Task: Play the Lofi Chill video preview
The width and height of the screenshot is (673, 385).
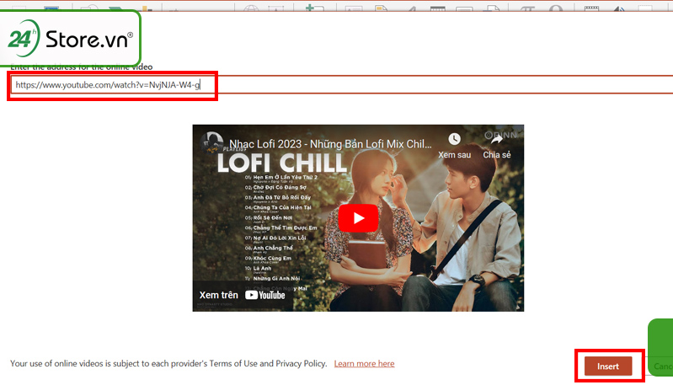Action: [358, 218]
